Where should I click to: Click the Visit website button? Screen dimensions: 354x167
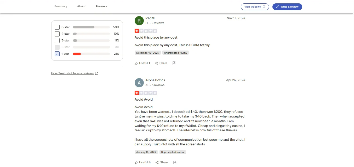[255, 7]
